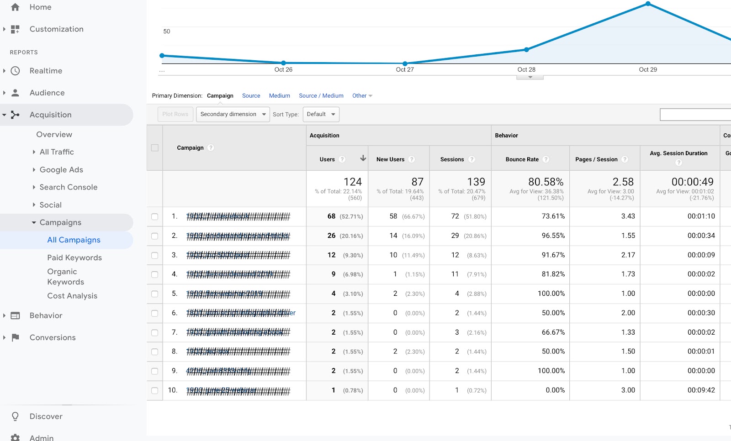Viewport: 731px width, 441px height.
Task: Open the Acquisition Overview report
Action: point(54,135)
